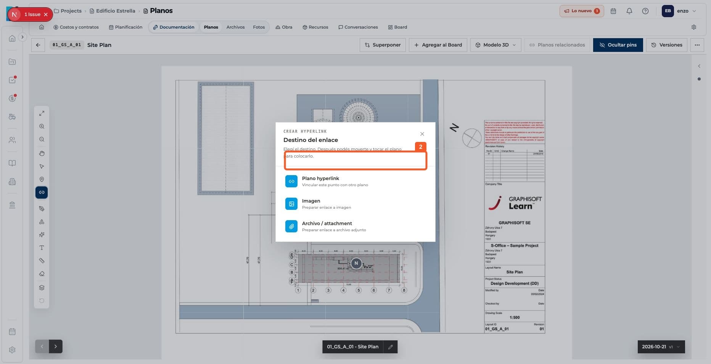Expand the Modelo 3D dropdown
This screenshot has width=711, height=364.
pyautogui.click(x=495, y=45)
